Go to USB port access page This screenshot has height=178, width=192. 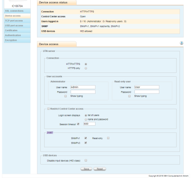tap(17, 25)
